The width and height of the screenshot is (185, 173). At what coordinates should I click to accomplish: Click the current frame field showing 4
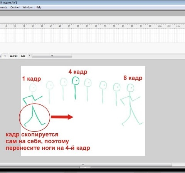point(5,56)
